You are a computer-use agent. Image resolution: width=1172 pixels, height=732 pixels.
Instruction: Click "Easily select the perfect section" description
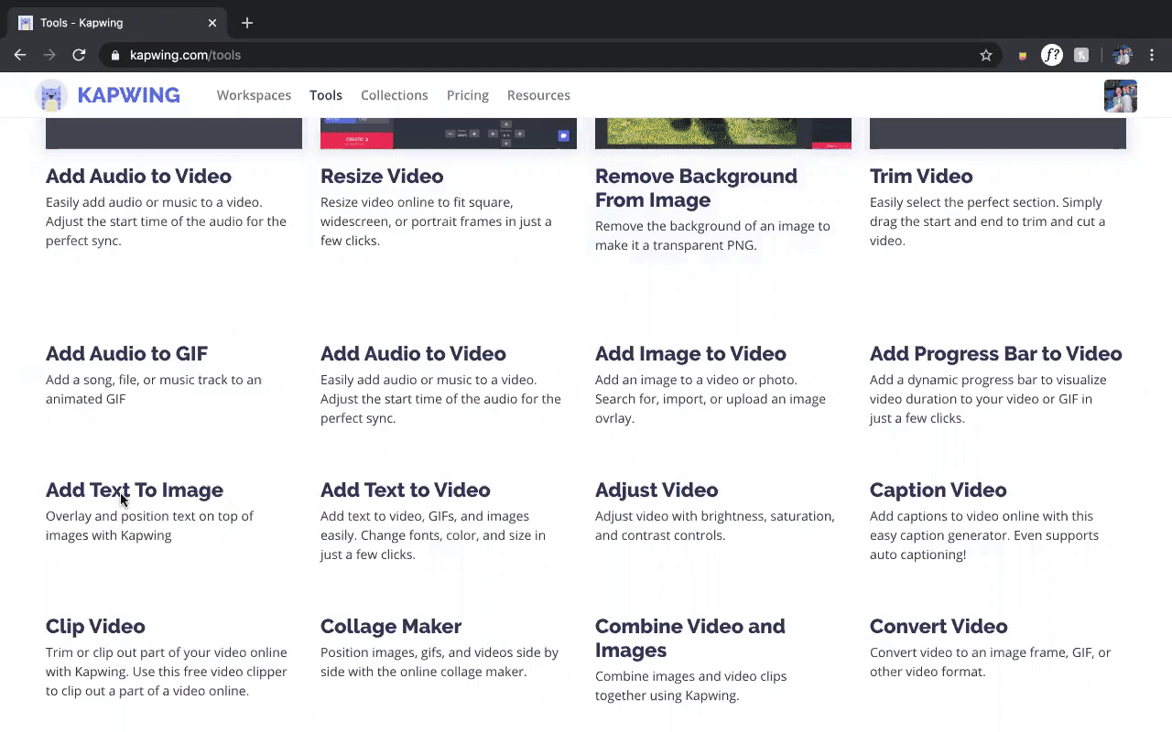(987, 221)
